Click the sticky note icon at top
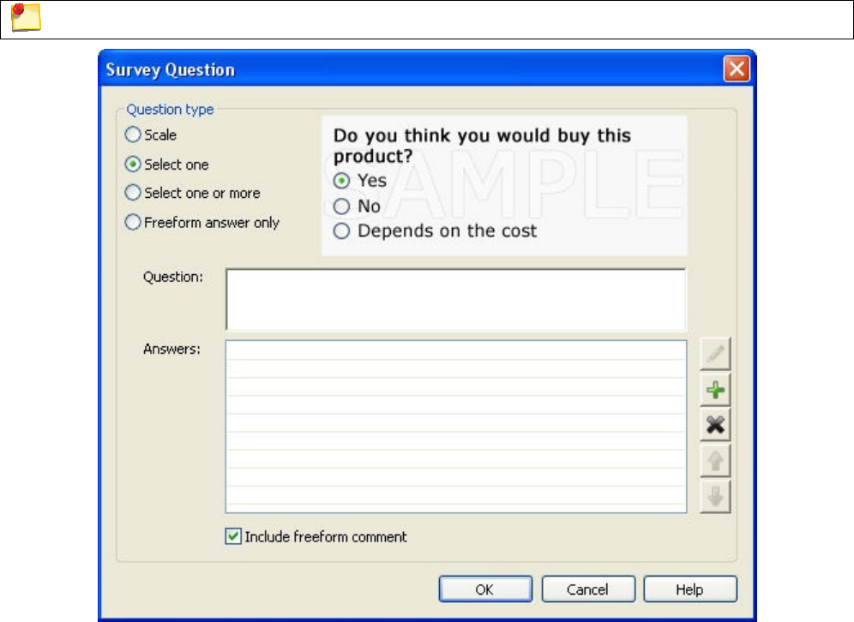The height and width of the screenshot is (622, 854). [22, 19]
